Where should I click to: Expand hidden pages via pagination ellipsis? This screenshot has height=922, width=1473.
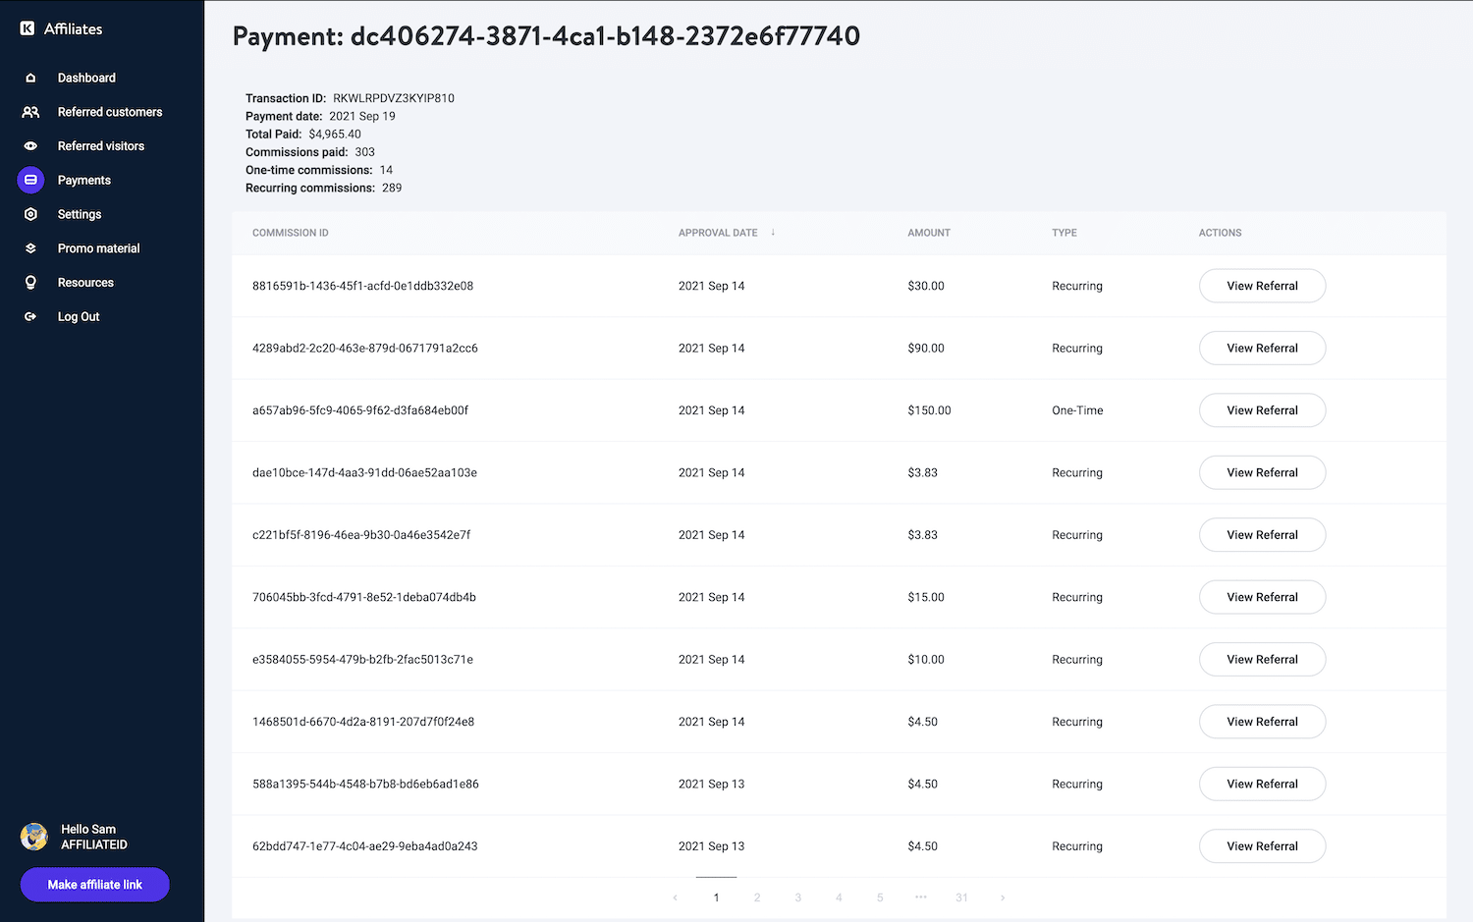[x=920, y=896]
